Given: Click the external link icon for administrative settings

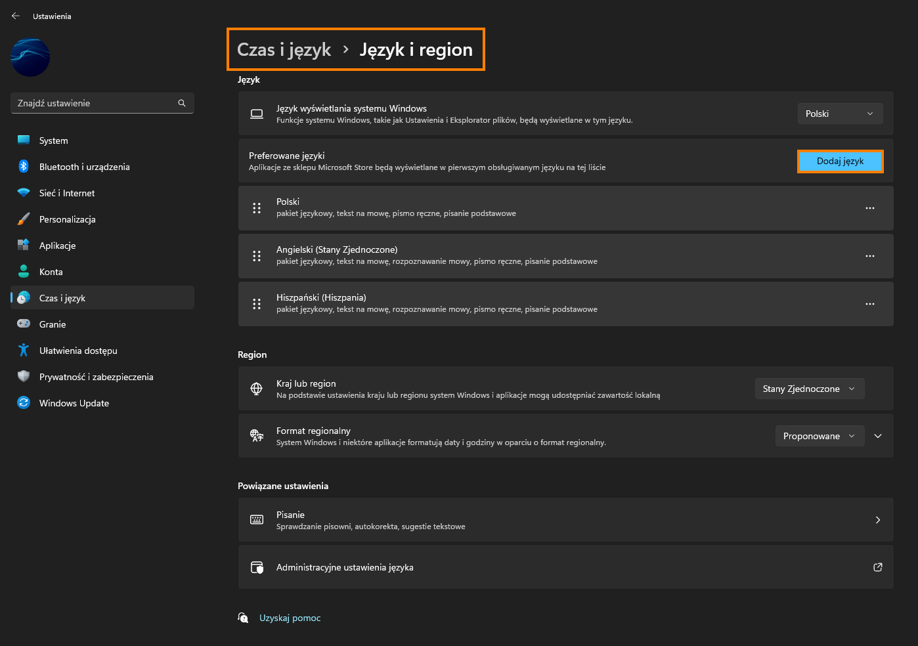Looking at the screenshot, I should (878, 567).
